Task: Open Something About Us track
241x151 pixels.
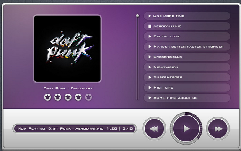Action: [x=187, y=98]
